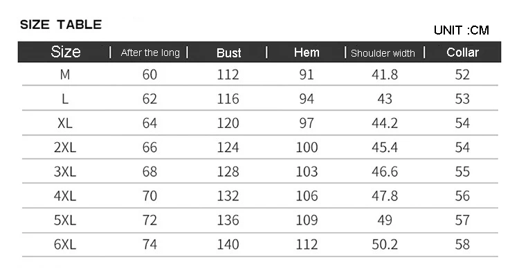The image size is (519, 268).
Task: Click the 6XL size row label
Action: point(65,245)
